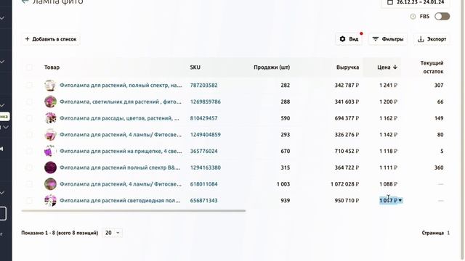Click the horizontal table scrollbar
465x261 pixels.
134,211
